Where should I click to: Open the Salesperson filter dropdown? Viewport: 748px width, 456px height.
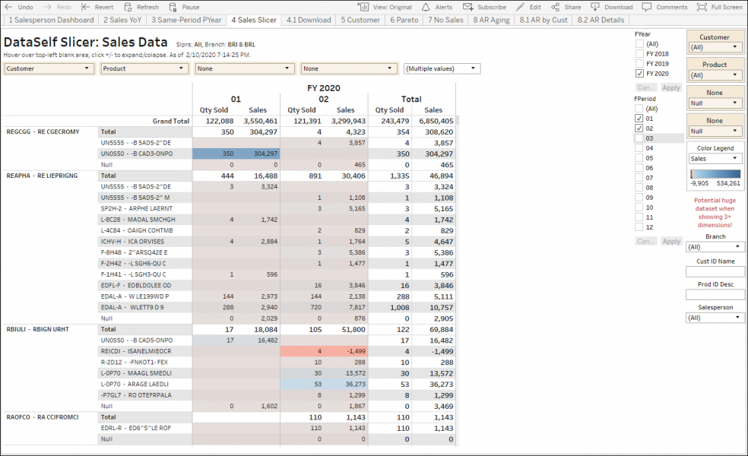point(715,318)
